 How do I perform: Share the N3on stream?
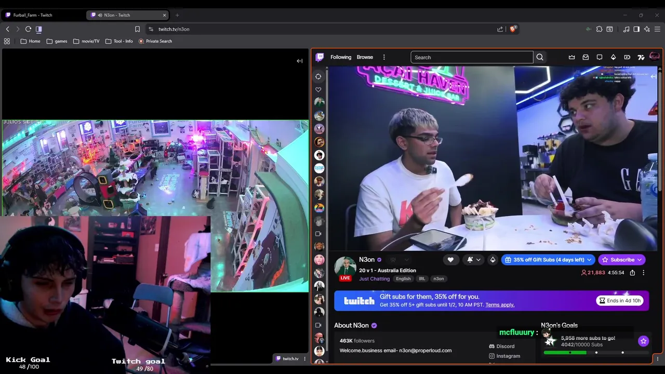point(632,273)
